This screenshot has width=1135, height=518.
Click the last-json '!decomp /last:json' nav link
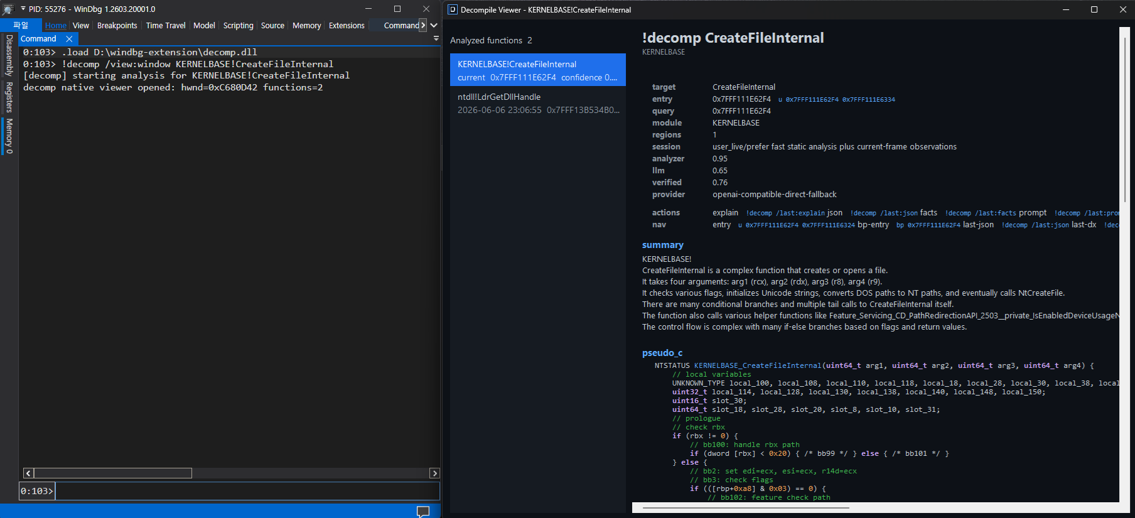pos(1035,225)
